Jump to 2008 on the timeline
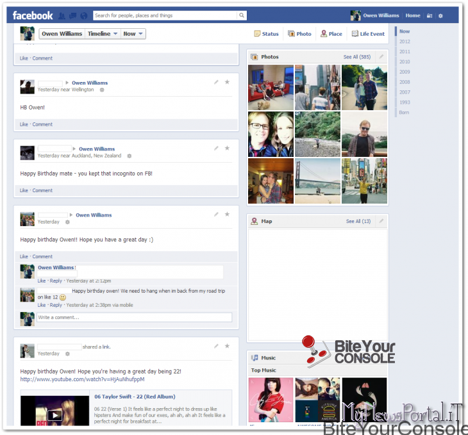 [405, 82]
